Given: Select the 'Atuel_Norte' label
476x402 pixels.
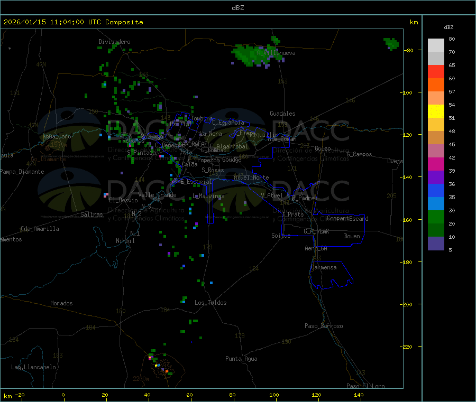Looking at the screenshot, I should pyautogui.click(x=251, y=177).
